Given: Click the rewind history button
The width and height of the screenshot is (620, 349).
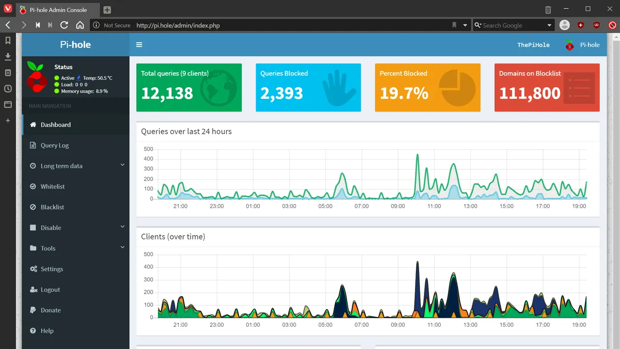Looking at the screenshot, I should coord(38,25).
